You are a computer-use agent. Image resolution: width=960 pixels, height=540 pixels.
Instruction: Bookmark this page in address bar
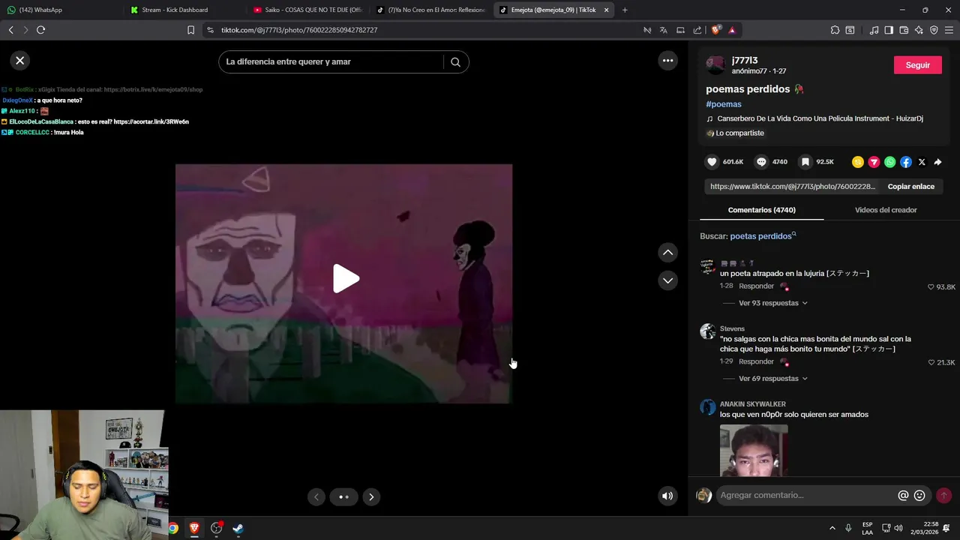(190, 30)
